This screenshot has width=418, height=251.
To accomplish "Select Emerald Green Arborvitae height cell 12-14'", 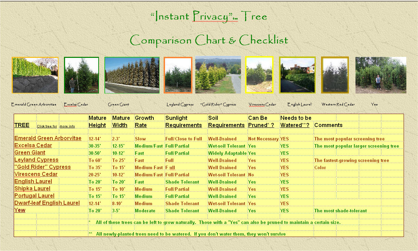I will (x=96, y=139).
